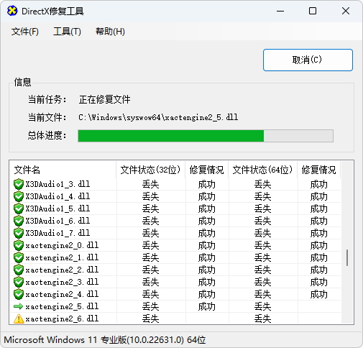Click the 当前任务 label
The width and height of the screenshot is (363, 348).
pyautogui.click(x=47, y=99)
